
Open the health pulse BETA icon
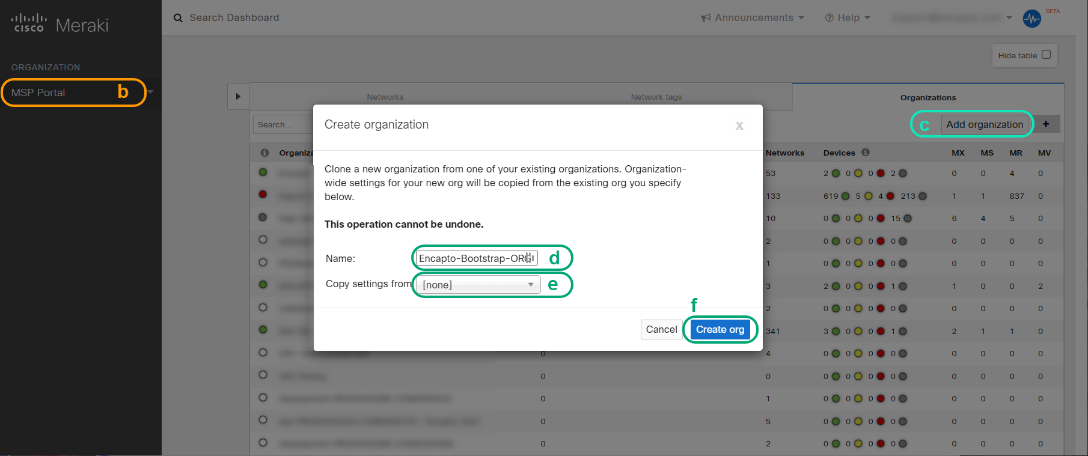click(1031, 19)
